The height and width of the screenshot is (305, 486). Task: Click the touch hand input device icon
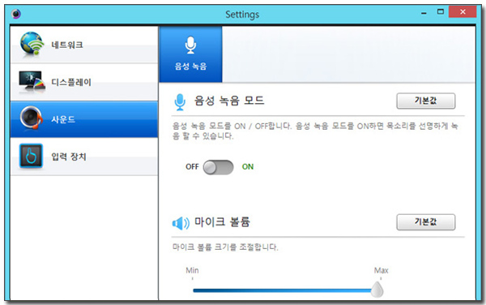pos(31,156)
